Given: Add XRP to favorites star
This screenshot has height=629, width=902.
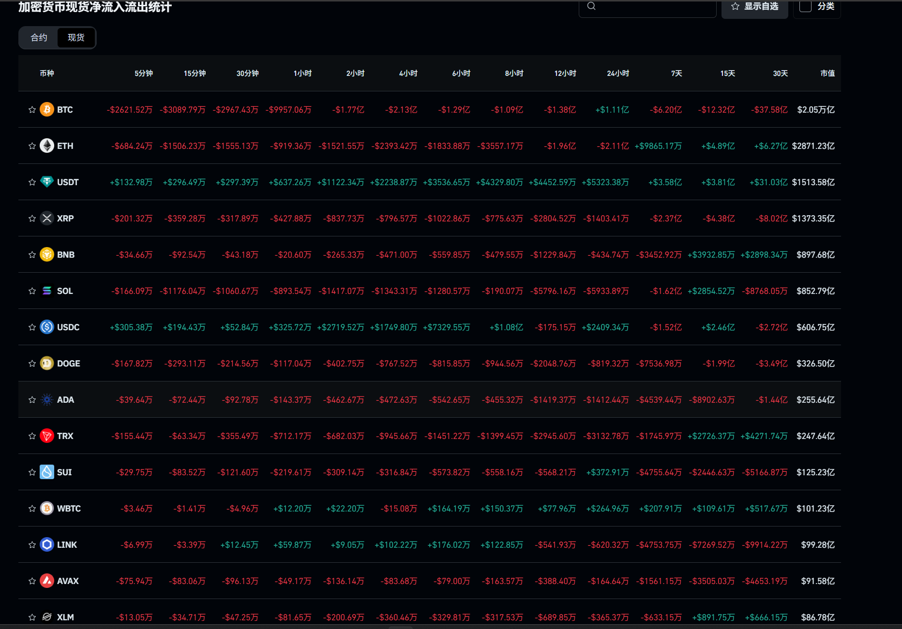Looking at the screenshot, I should [x=32, y=219].
